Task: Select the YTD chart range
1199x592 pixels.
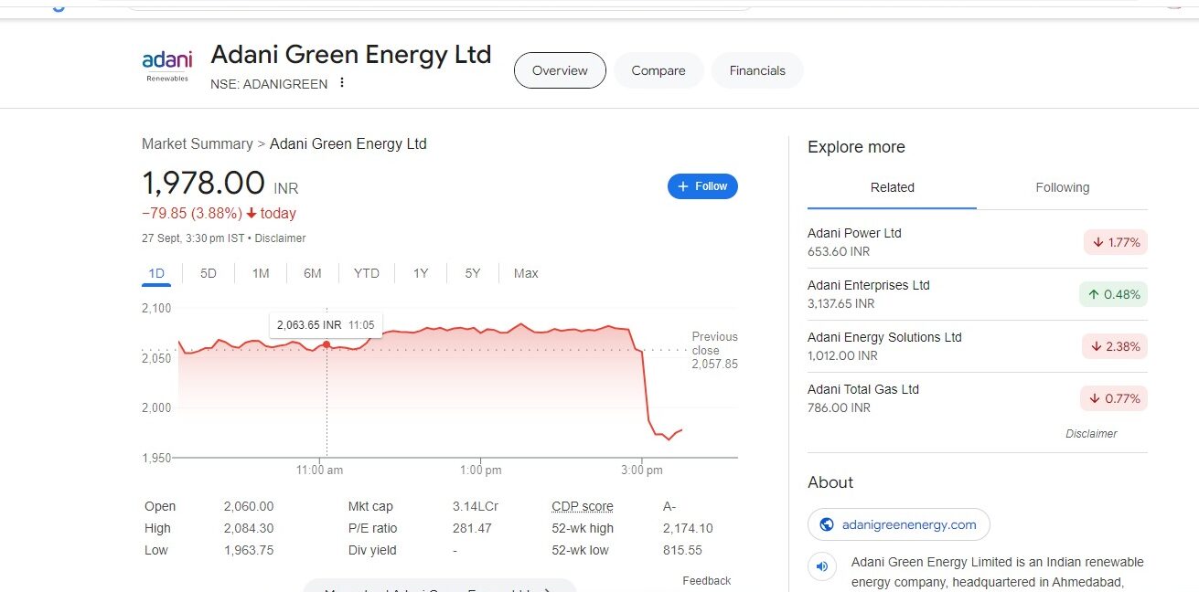Action: [x=367, y=273]
